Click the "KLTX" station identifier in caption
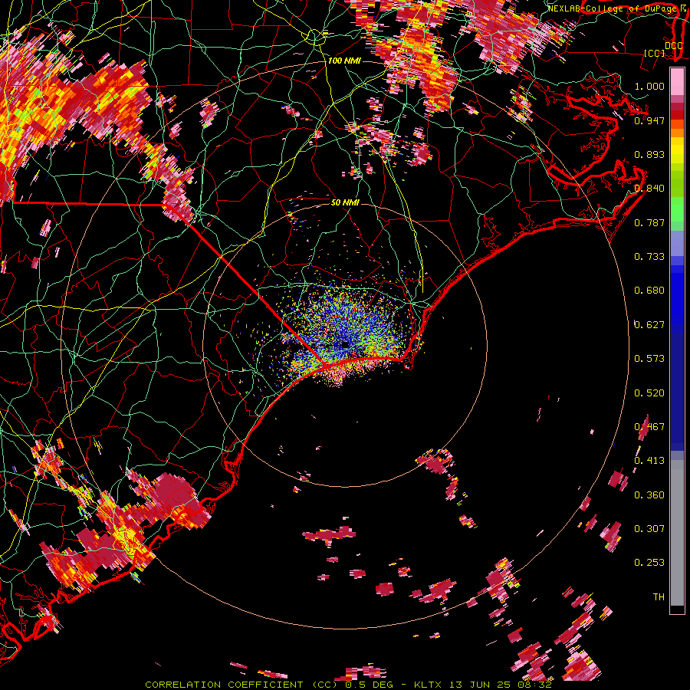Viewport: 690px width, 690px height. [427, 685]
